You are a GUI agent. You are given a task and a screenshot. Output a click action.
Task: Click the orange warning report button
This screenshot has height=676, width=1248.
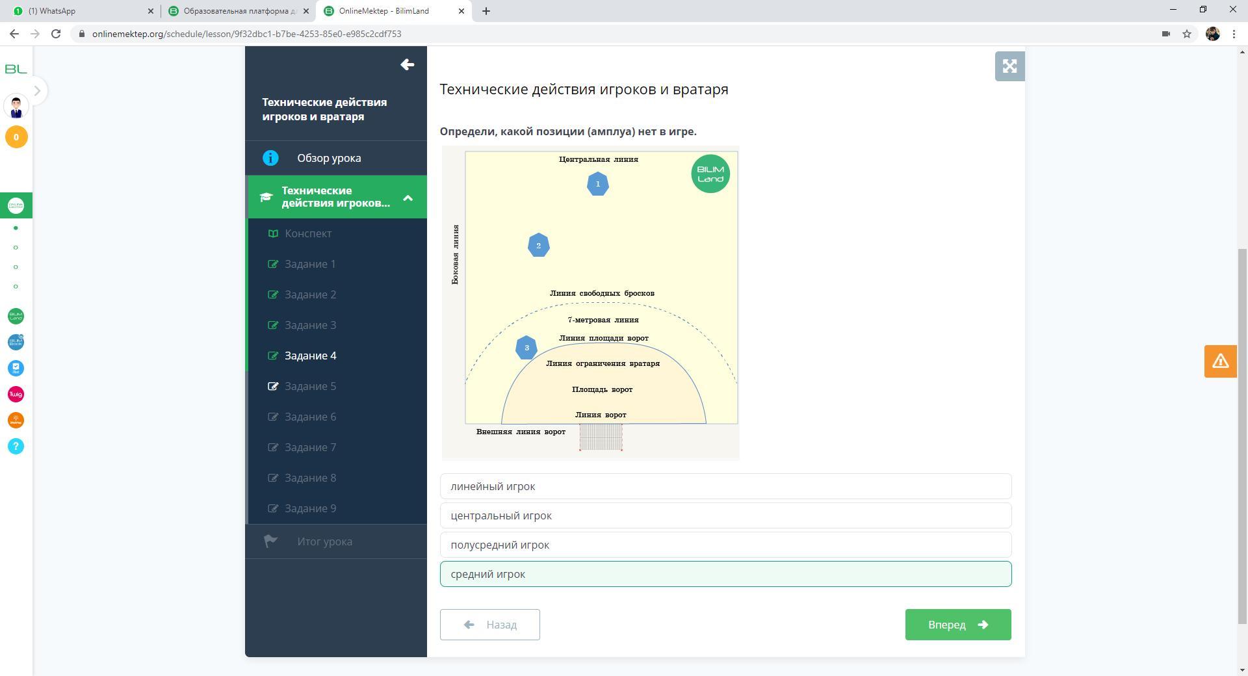coord(1220,361)
